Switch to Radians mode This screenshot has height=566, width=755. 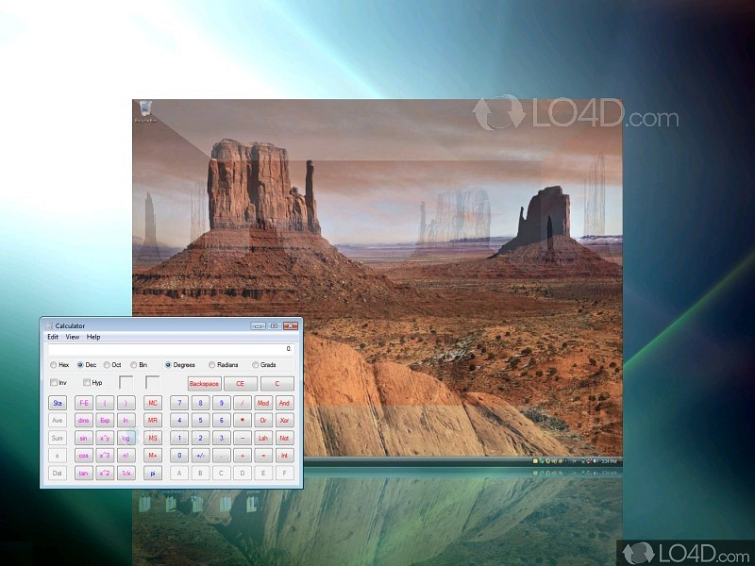point(213,364)
